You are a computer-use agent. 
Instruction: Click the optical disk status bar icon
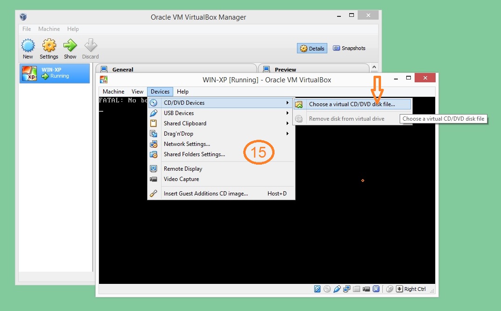tap(327, 289)
